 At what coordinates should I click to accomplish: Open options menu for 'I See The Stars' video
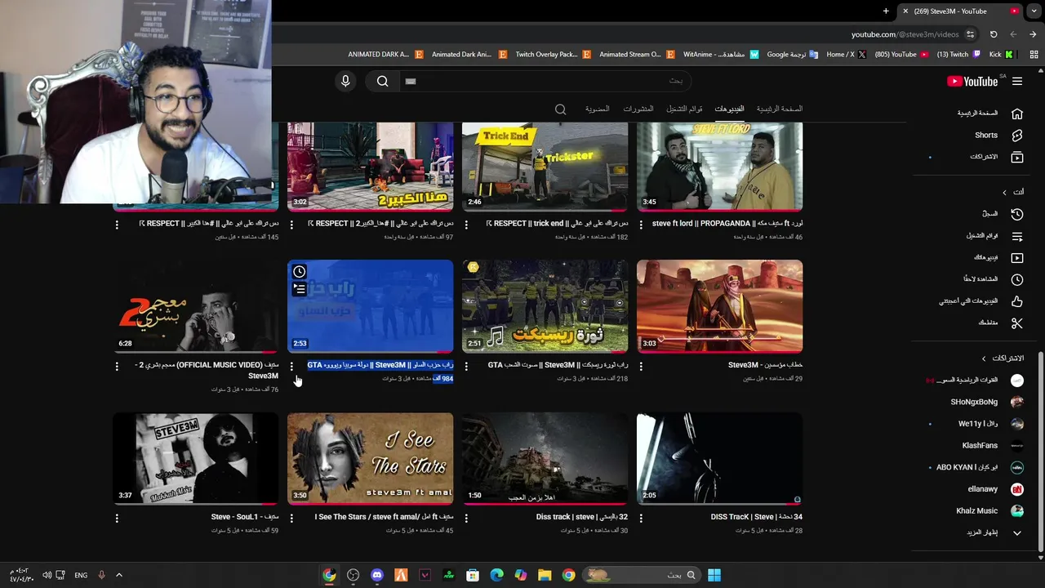click(291, 519)
